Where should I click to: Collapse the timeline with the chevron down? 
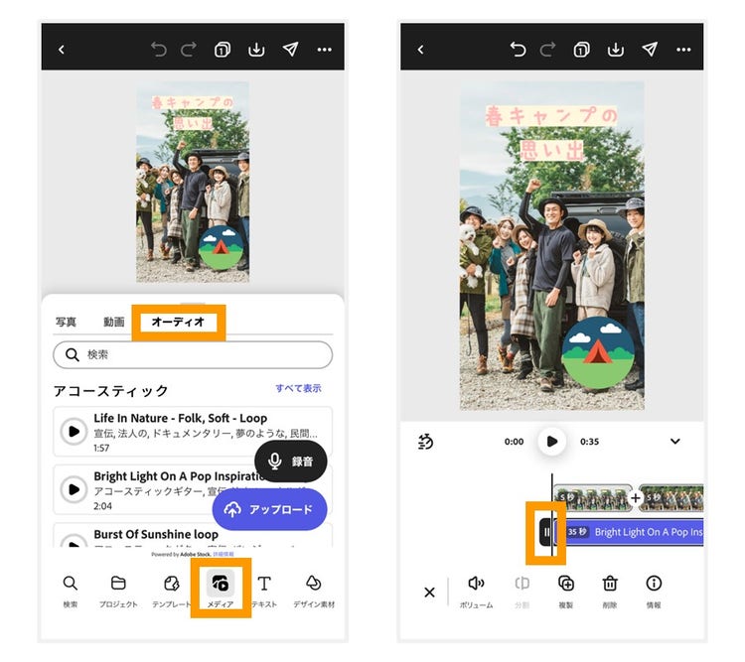tap(674, 442)
